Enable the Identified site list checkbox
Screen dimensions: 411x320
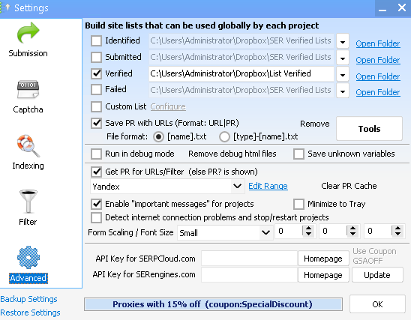tap(96, 41)
